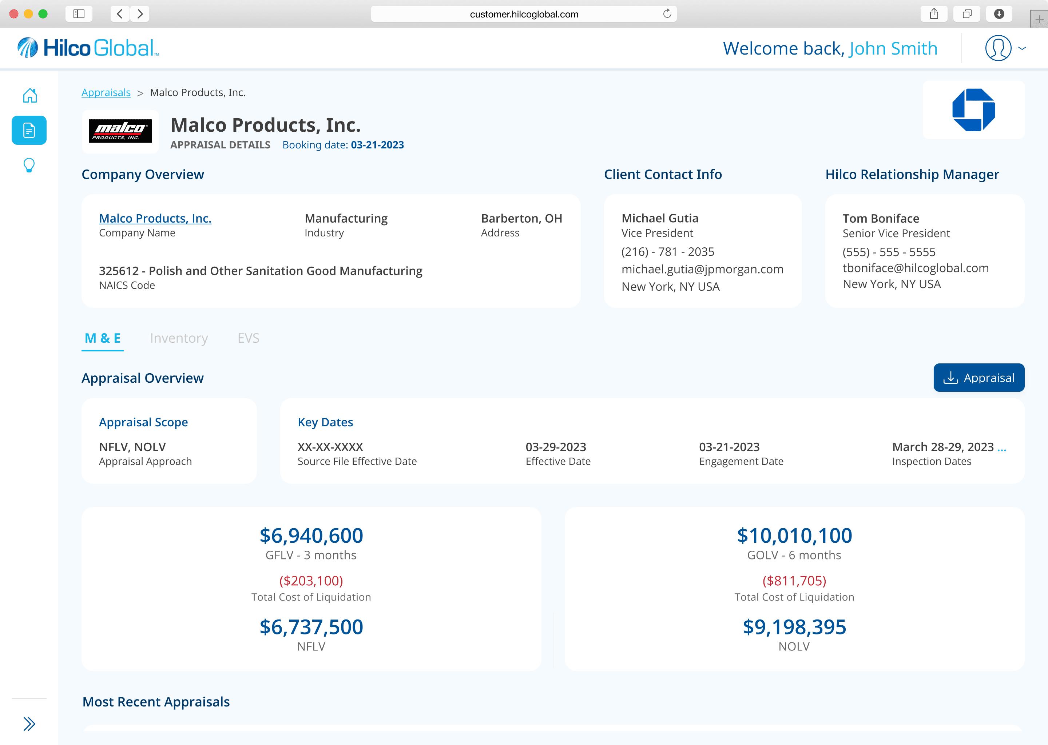The width and height of the screenshot is (1048, 745).
Task: Click NAICS code 325612 description
Action: pyautogui.click(x=261, y=271)
